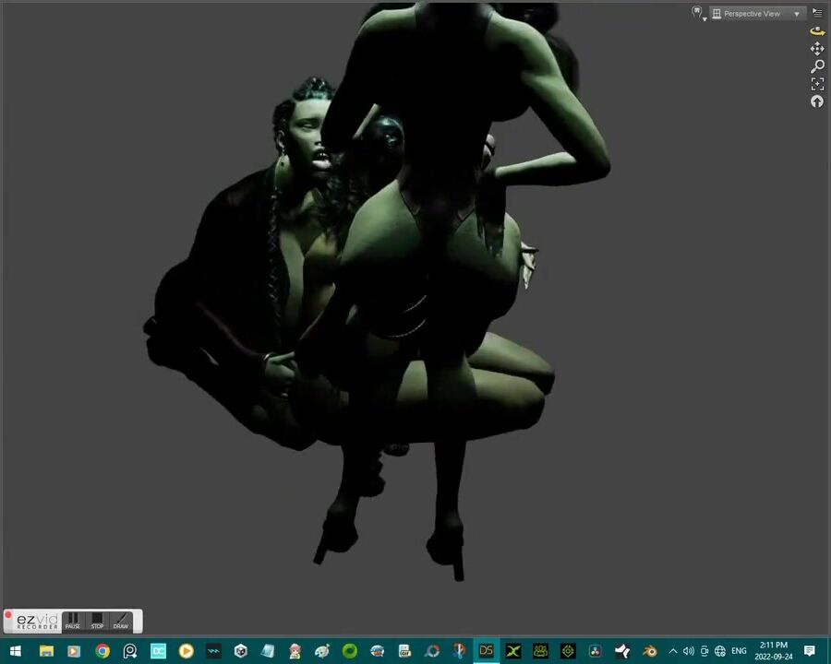Image resolution: width=831 pixels, height=664 pixels.
Task: Open the Perspective View camera dropdown
Action: pyautogui.click(x=756, y=14)
